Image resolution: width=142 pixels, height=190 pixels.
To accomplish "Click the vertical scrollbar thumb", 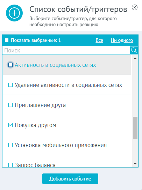I will [135, 128].
